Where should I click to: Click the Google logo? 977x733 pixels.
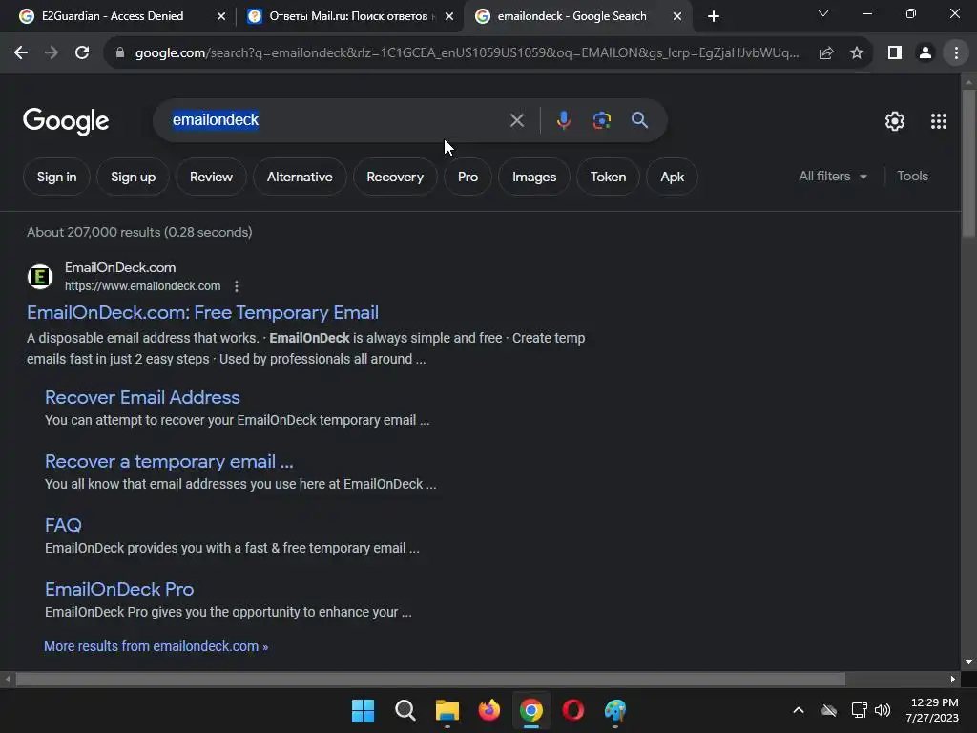pyautogui.click(x=66, y=121)
